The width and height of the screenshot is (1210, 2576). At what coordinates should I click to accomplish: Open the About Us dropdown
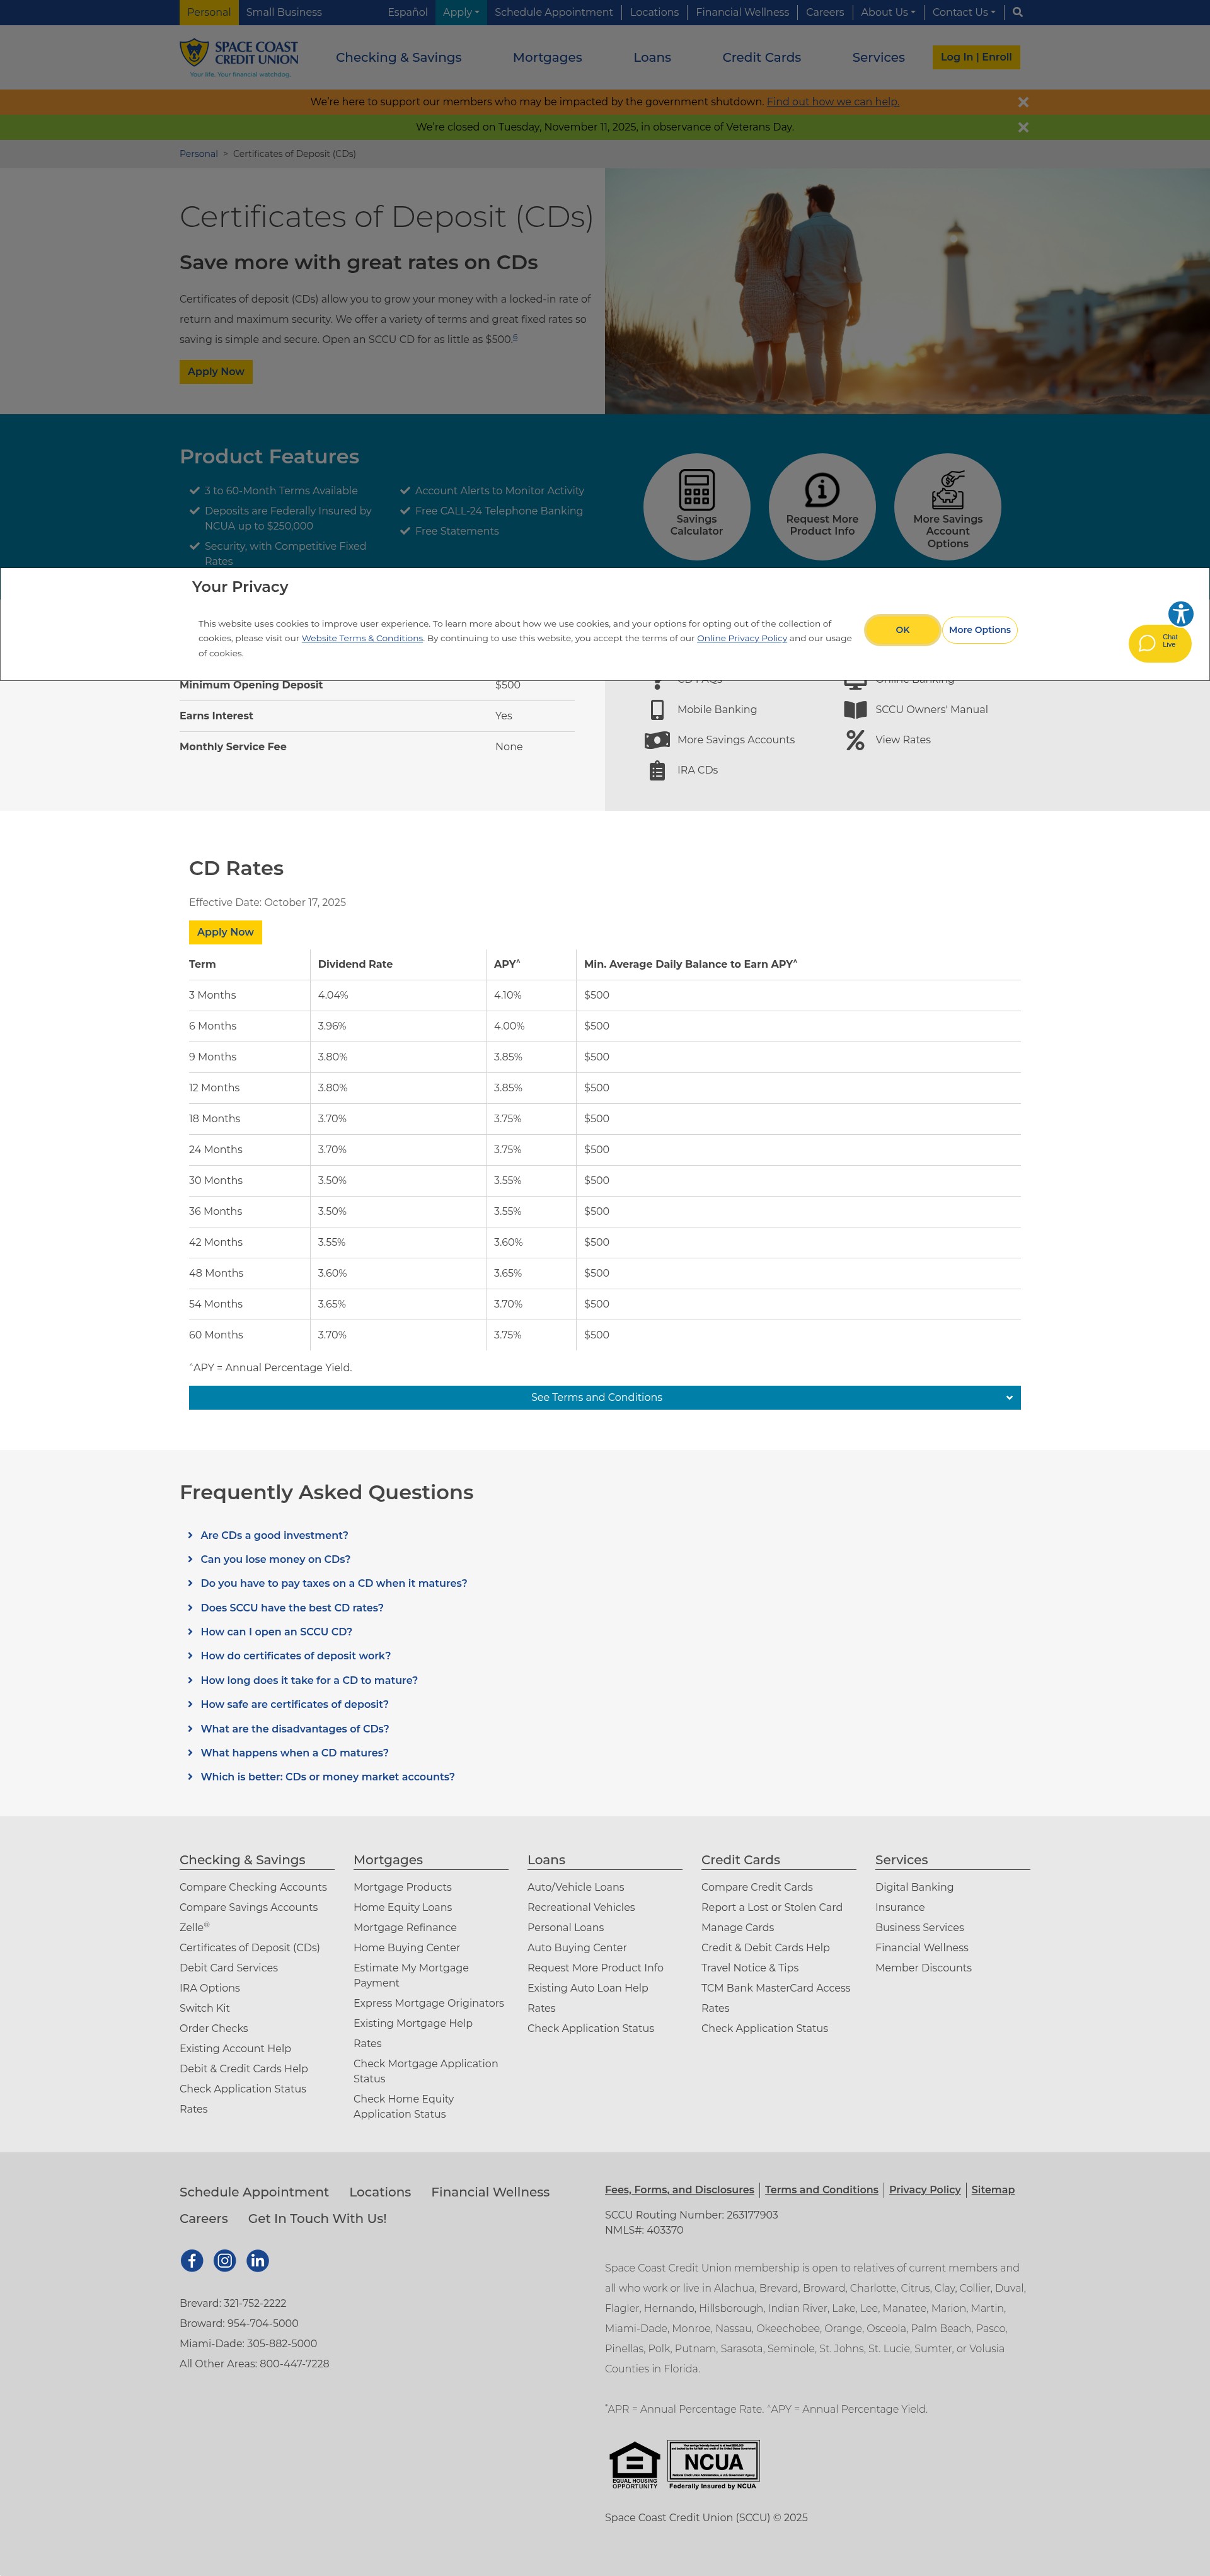click(x=888, y=12)
